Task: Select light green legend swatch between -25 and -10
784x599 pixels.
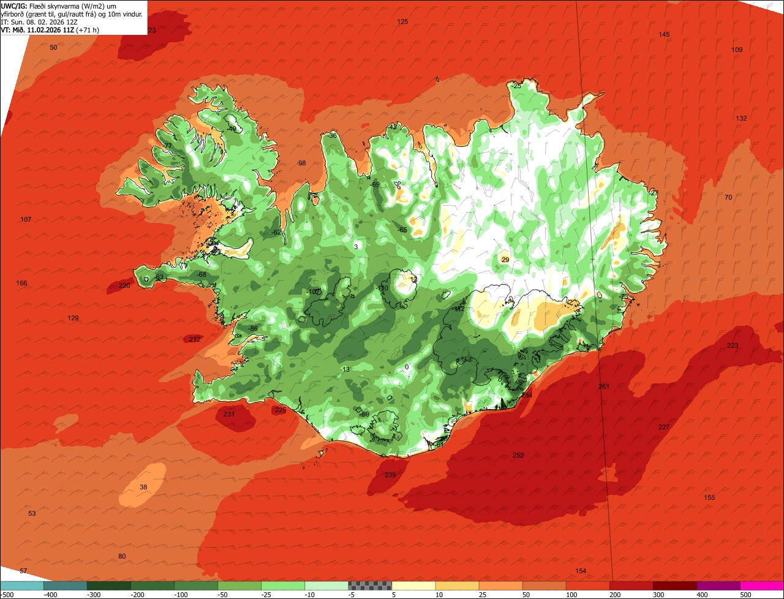Action: (x=283, y=586)
